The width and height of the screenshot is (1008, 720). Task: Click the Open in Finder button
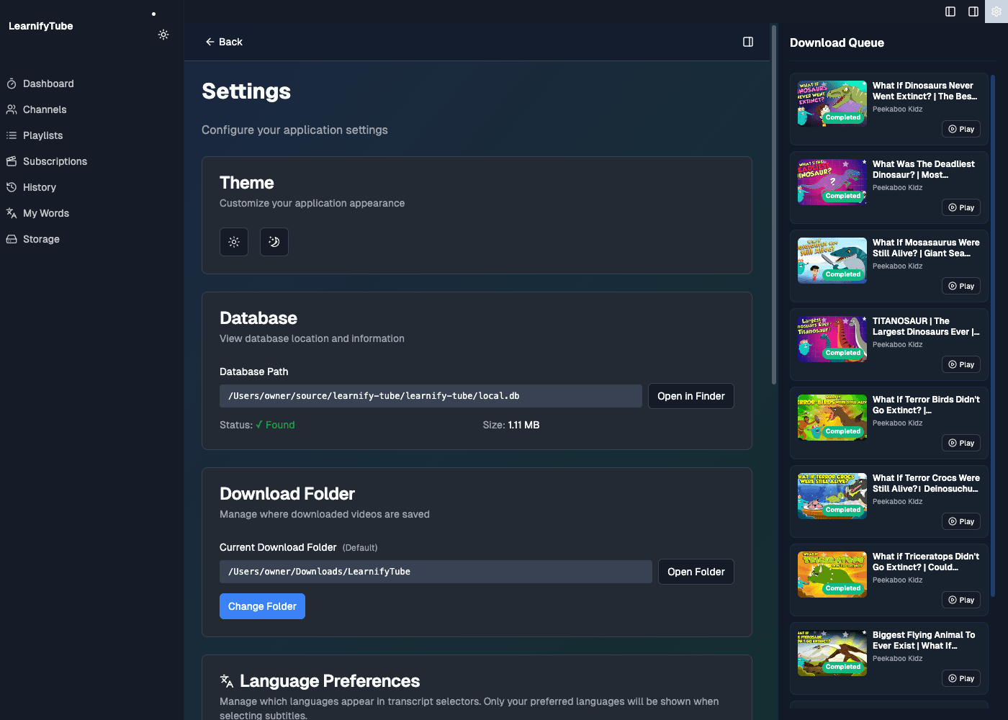click(690, 396)
